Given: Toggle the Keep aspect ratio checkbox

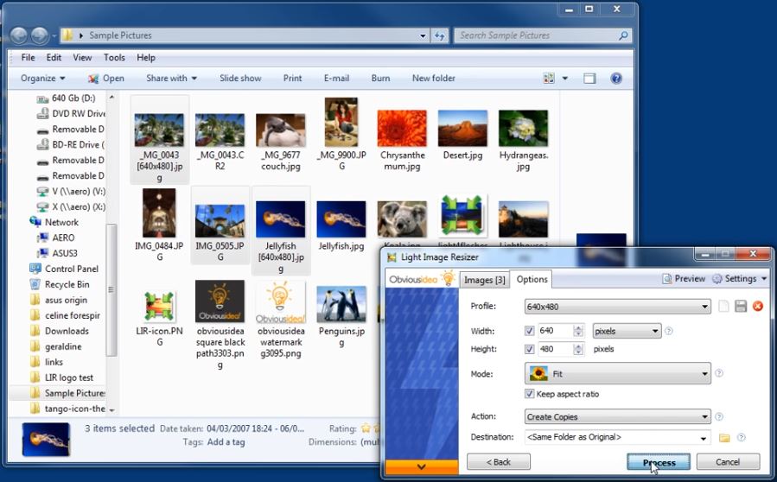Looking at the screenshot, I should [x=529, y=394].
